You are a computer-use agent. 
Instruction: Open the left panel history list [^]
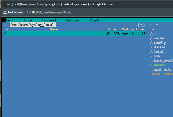point(141,25)
